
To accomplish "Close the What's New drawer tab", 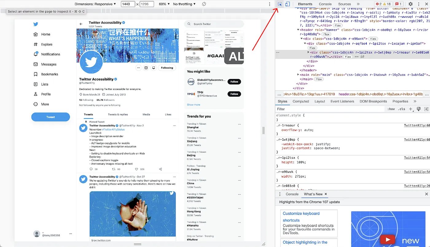I will click(x=326, y=194).
